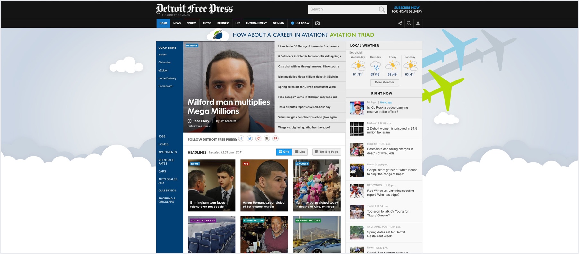Viewport: 579px width, 254px height.
Task: Follow Detroit Free Press on Twitter
Action: click(250, 139)
